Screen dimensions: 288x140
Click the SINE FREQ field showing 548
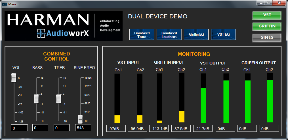tap(83, 128)
